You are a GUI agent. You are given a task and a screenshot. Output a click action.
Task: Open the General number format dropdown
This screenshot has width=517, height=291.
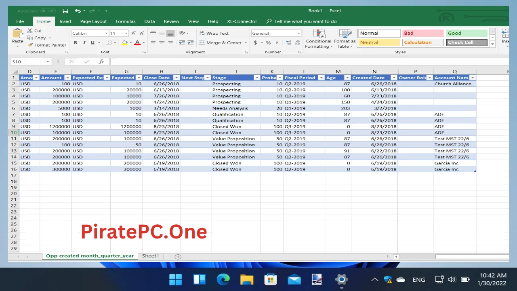299,34
